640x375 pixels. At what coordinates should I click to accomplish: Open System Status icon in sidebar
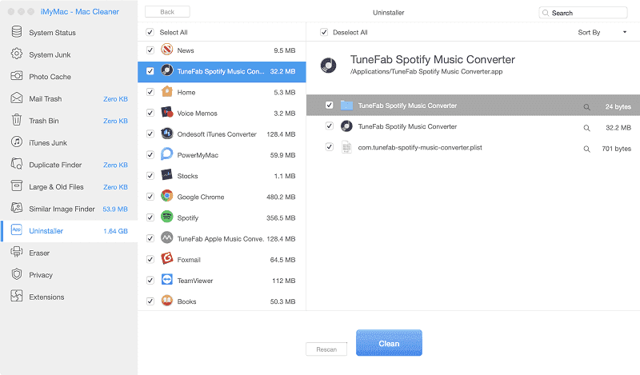(x=16, y=32)
